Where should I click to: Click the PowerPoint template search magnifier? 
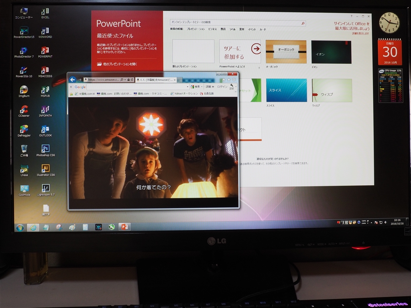tap(303, 23)
